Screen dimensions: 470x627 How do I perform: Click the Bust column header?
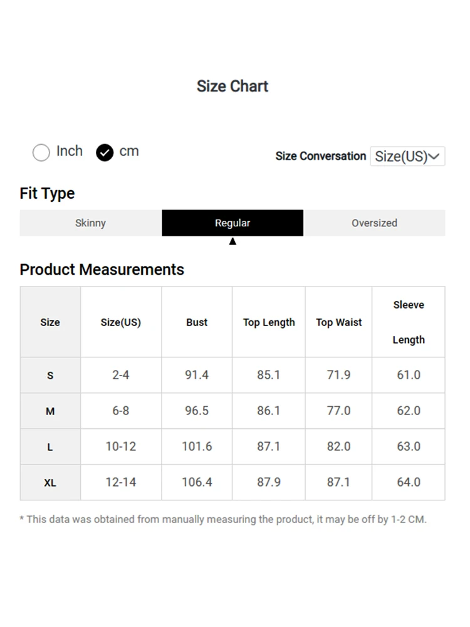(x=197, y=322)
